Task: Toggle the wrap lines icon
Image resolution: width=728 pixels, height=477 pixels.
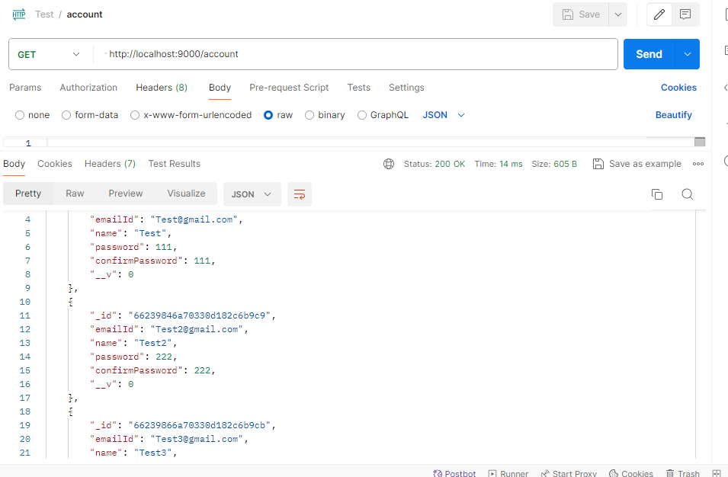Action: click(300, 194)
